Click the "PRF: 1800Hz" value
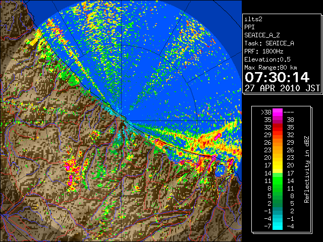Viewport: 323px width, 242px height. point(264,51)
